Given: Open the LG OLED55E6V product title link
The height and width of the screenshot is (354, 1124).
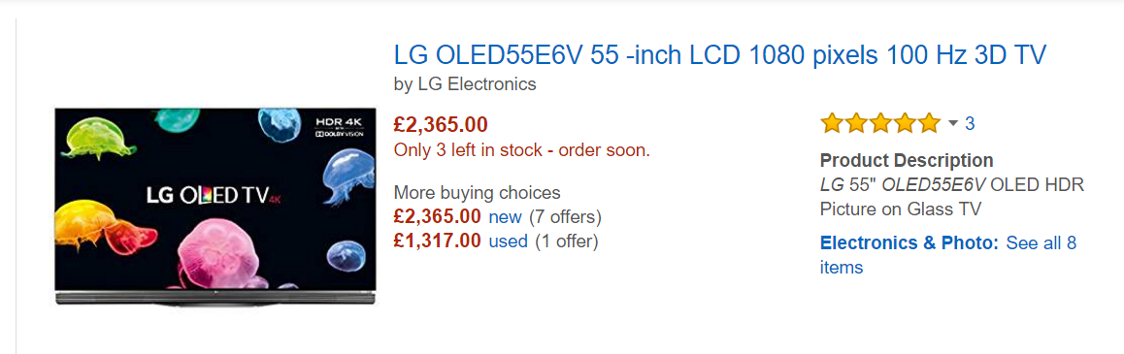Looking at the screenshot, I should (720, 55).
